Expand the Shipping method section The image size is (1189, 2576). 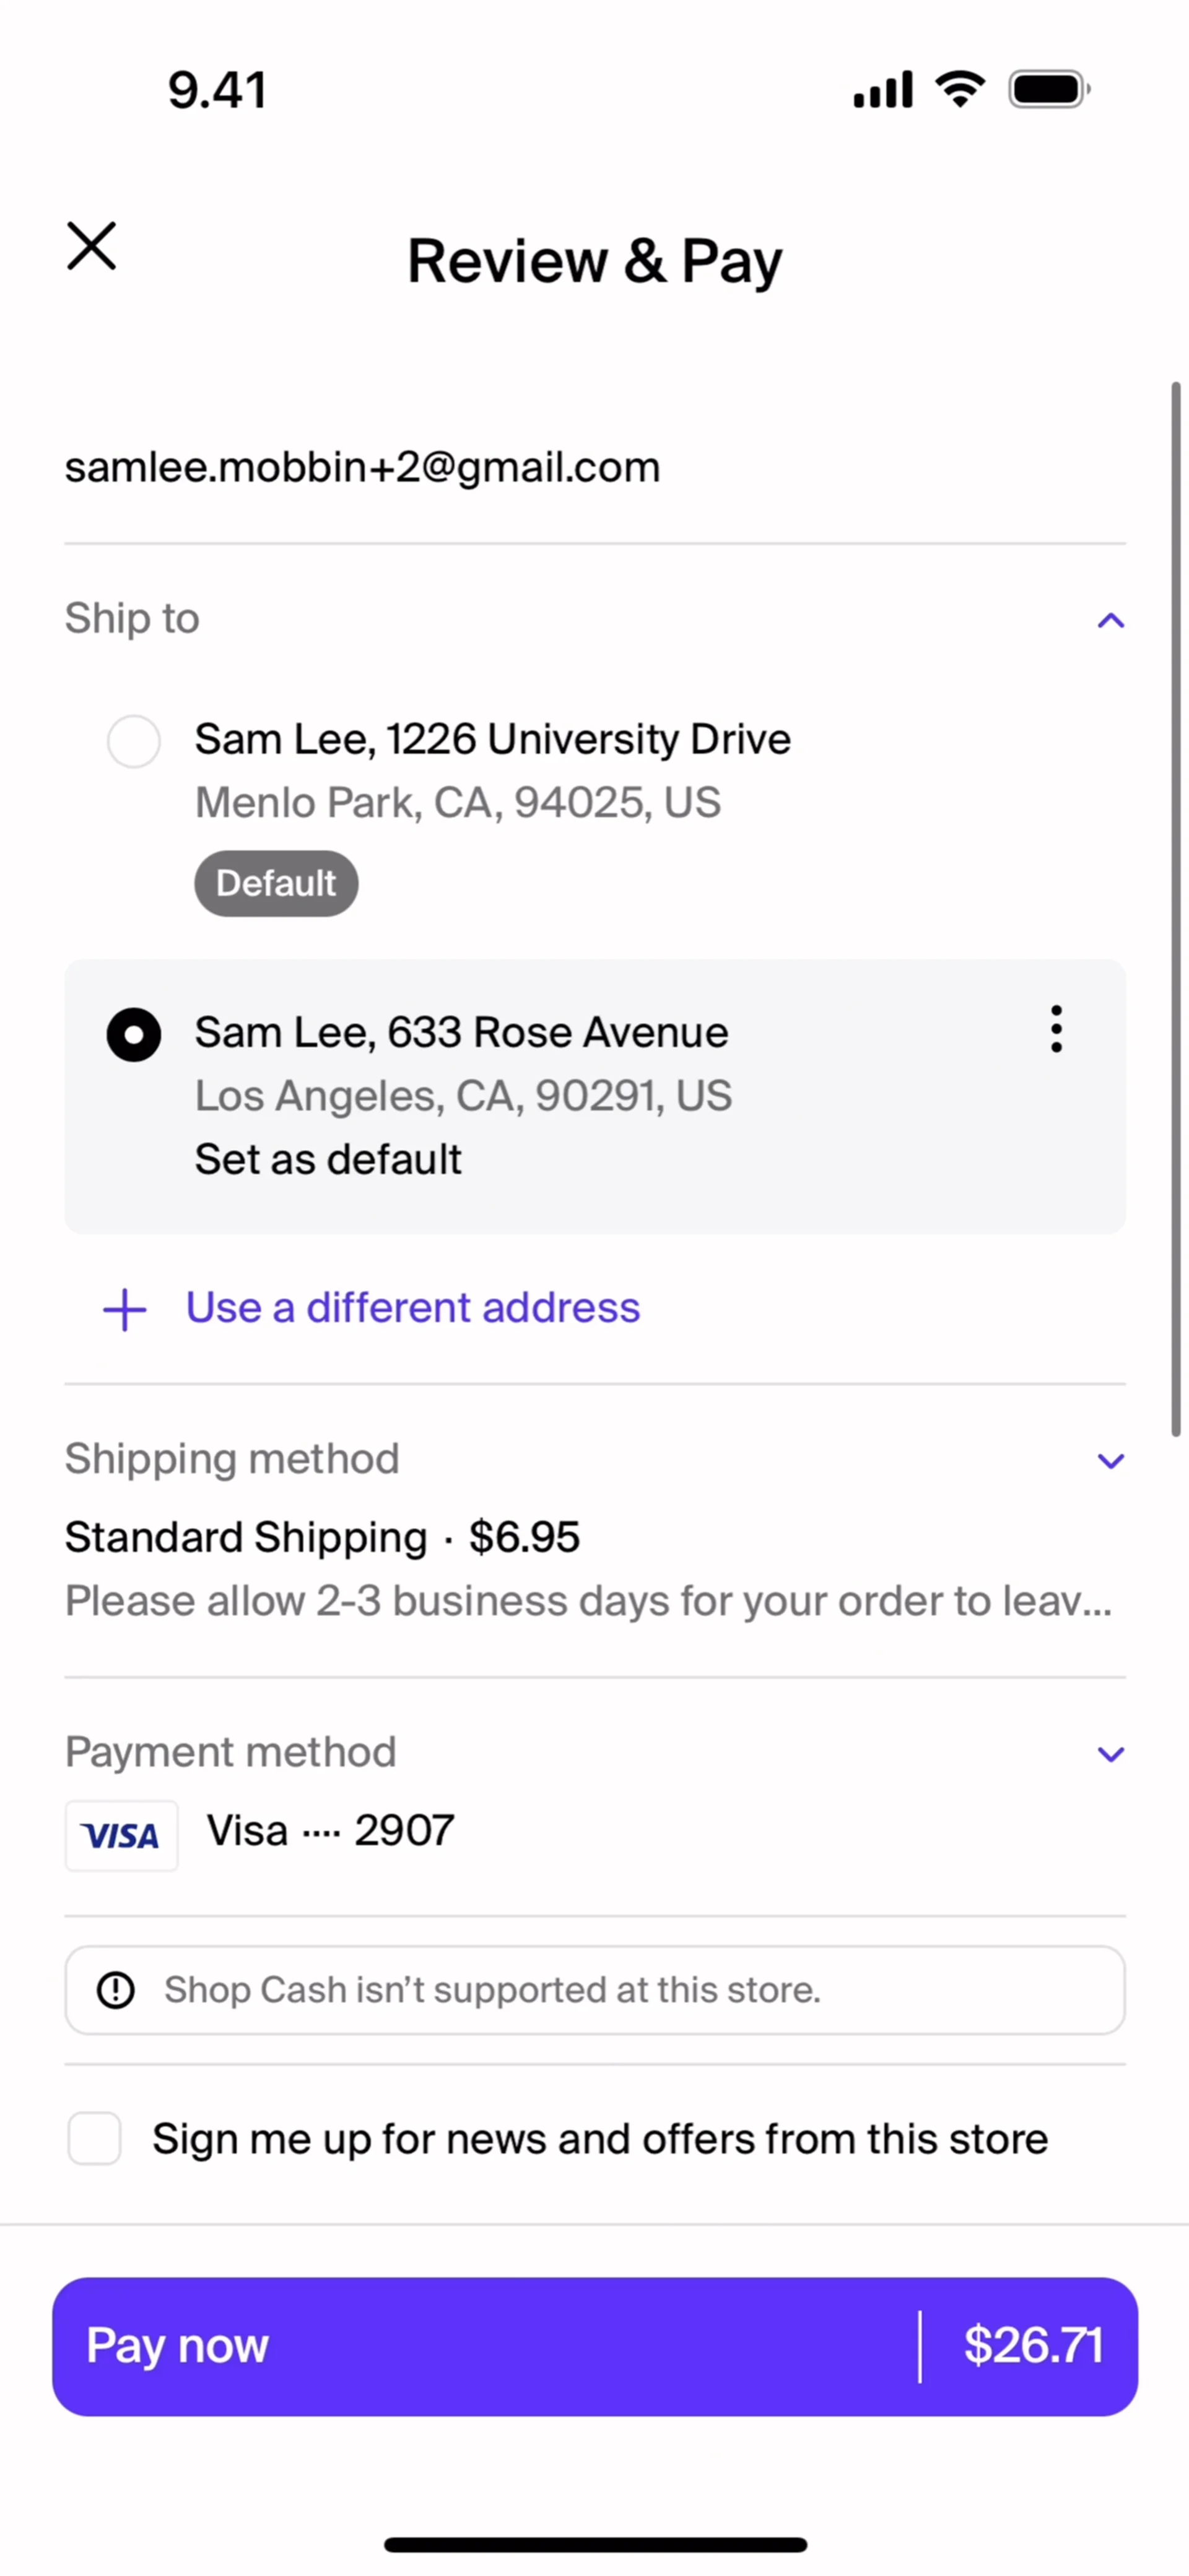(1110, 1461)
